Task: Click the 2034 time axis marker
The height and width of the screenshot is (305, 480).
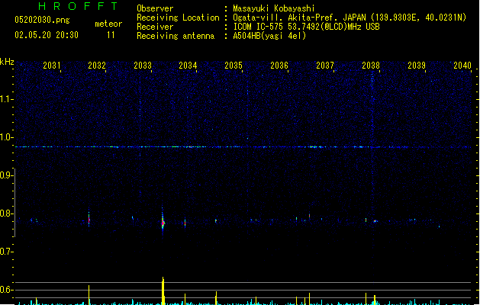Action: (188, 66)
